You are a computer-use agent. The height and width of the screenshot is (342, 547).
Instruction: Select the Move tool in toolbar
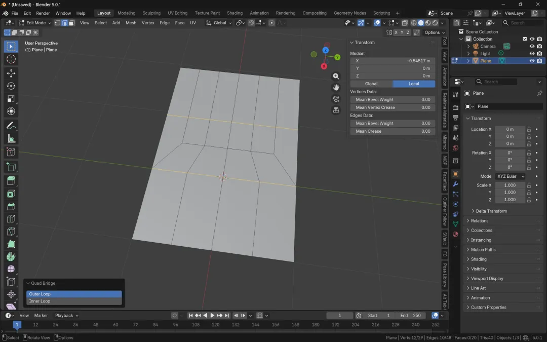(x=11, y=73)
